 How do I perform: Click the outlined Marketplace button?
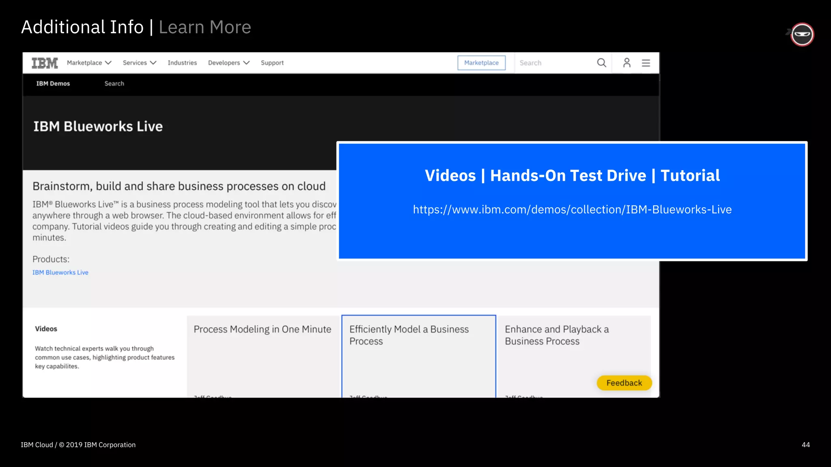pos(482,63)
